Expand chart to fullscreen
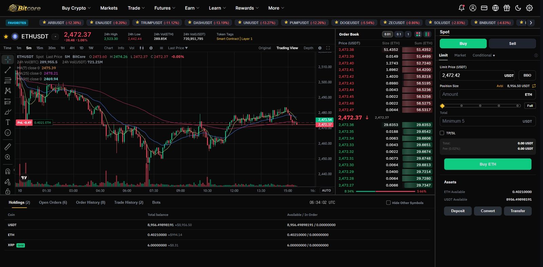The image size is (543, 267). (x=328, y=48)
